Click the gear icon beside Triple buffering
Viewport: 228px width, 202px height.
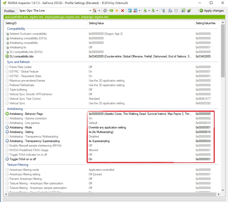pyautogui.click(x=7, y=90)
